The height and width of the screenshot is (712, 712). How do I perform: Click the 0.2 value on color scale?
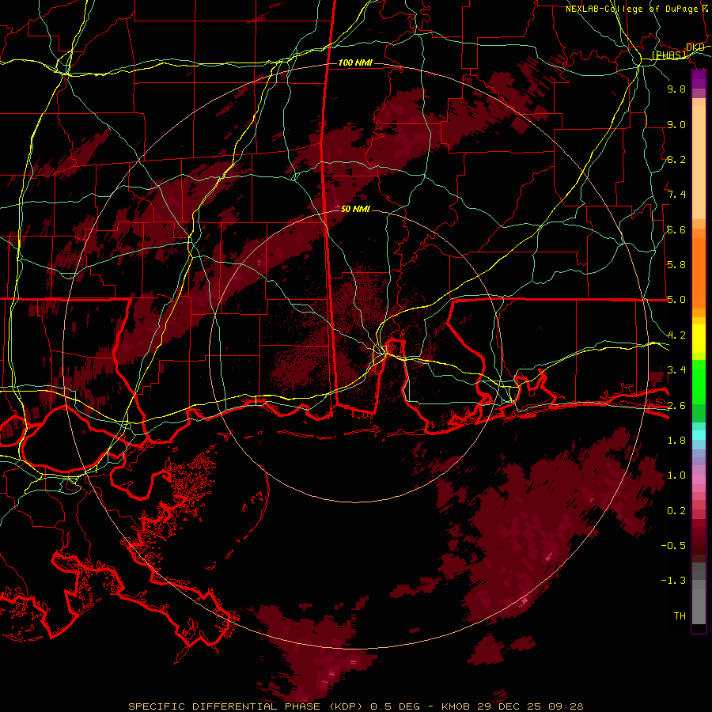tap(676, 511)
